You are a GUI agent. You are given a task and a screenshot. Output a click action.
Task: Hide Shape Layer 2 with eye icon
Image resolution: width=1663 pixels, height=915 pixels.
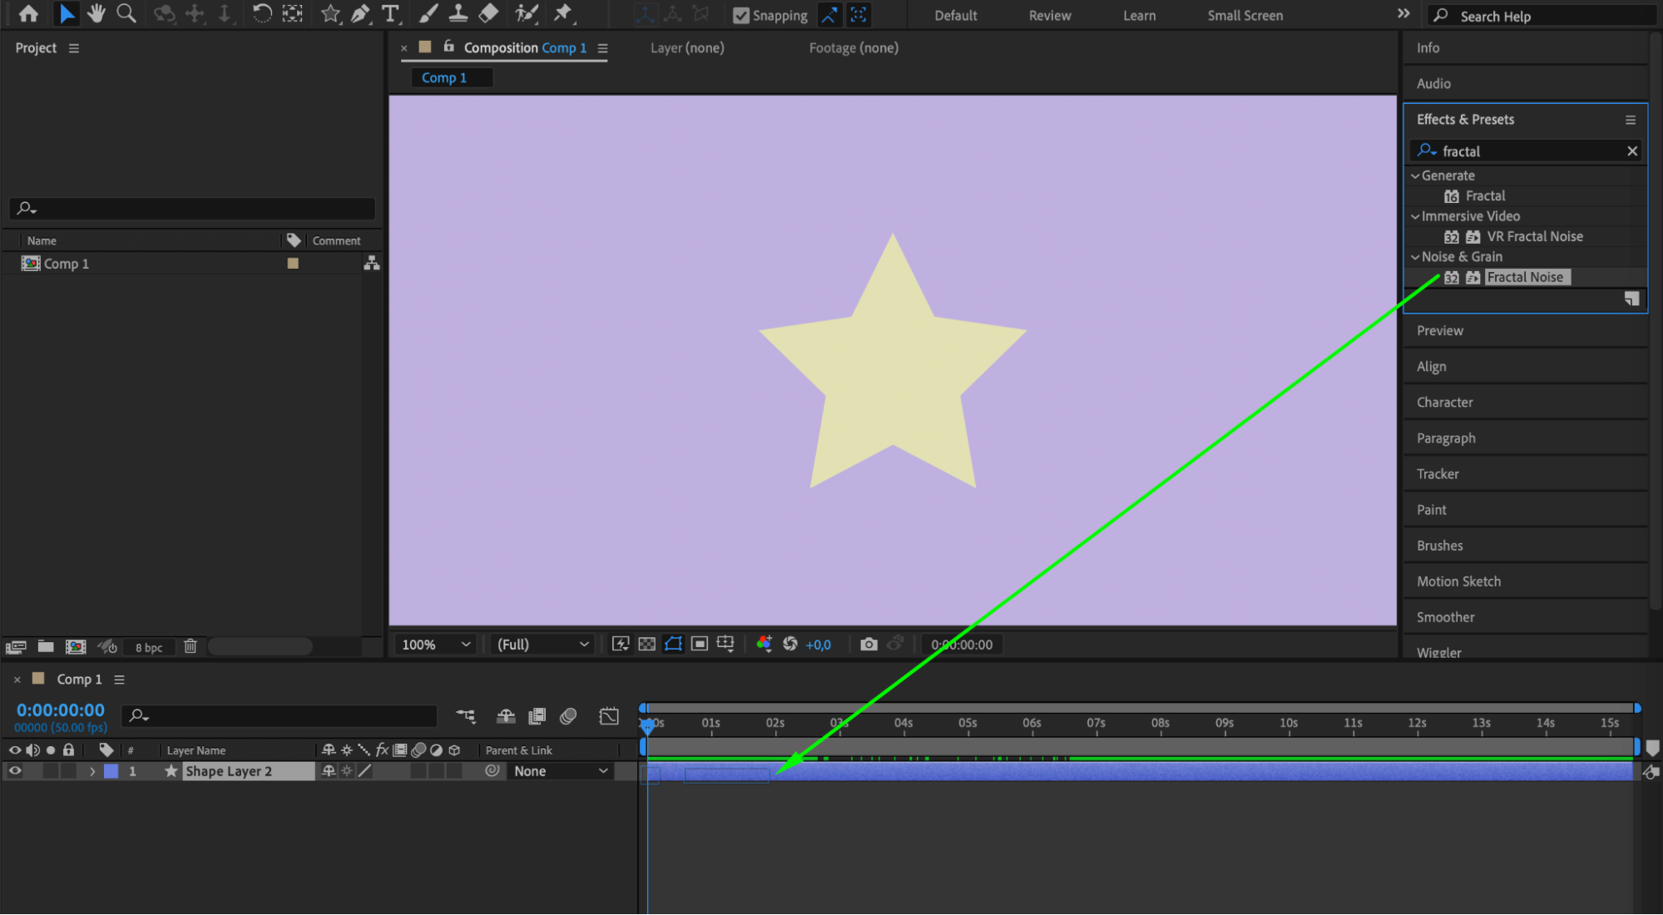tap(15, 771)
